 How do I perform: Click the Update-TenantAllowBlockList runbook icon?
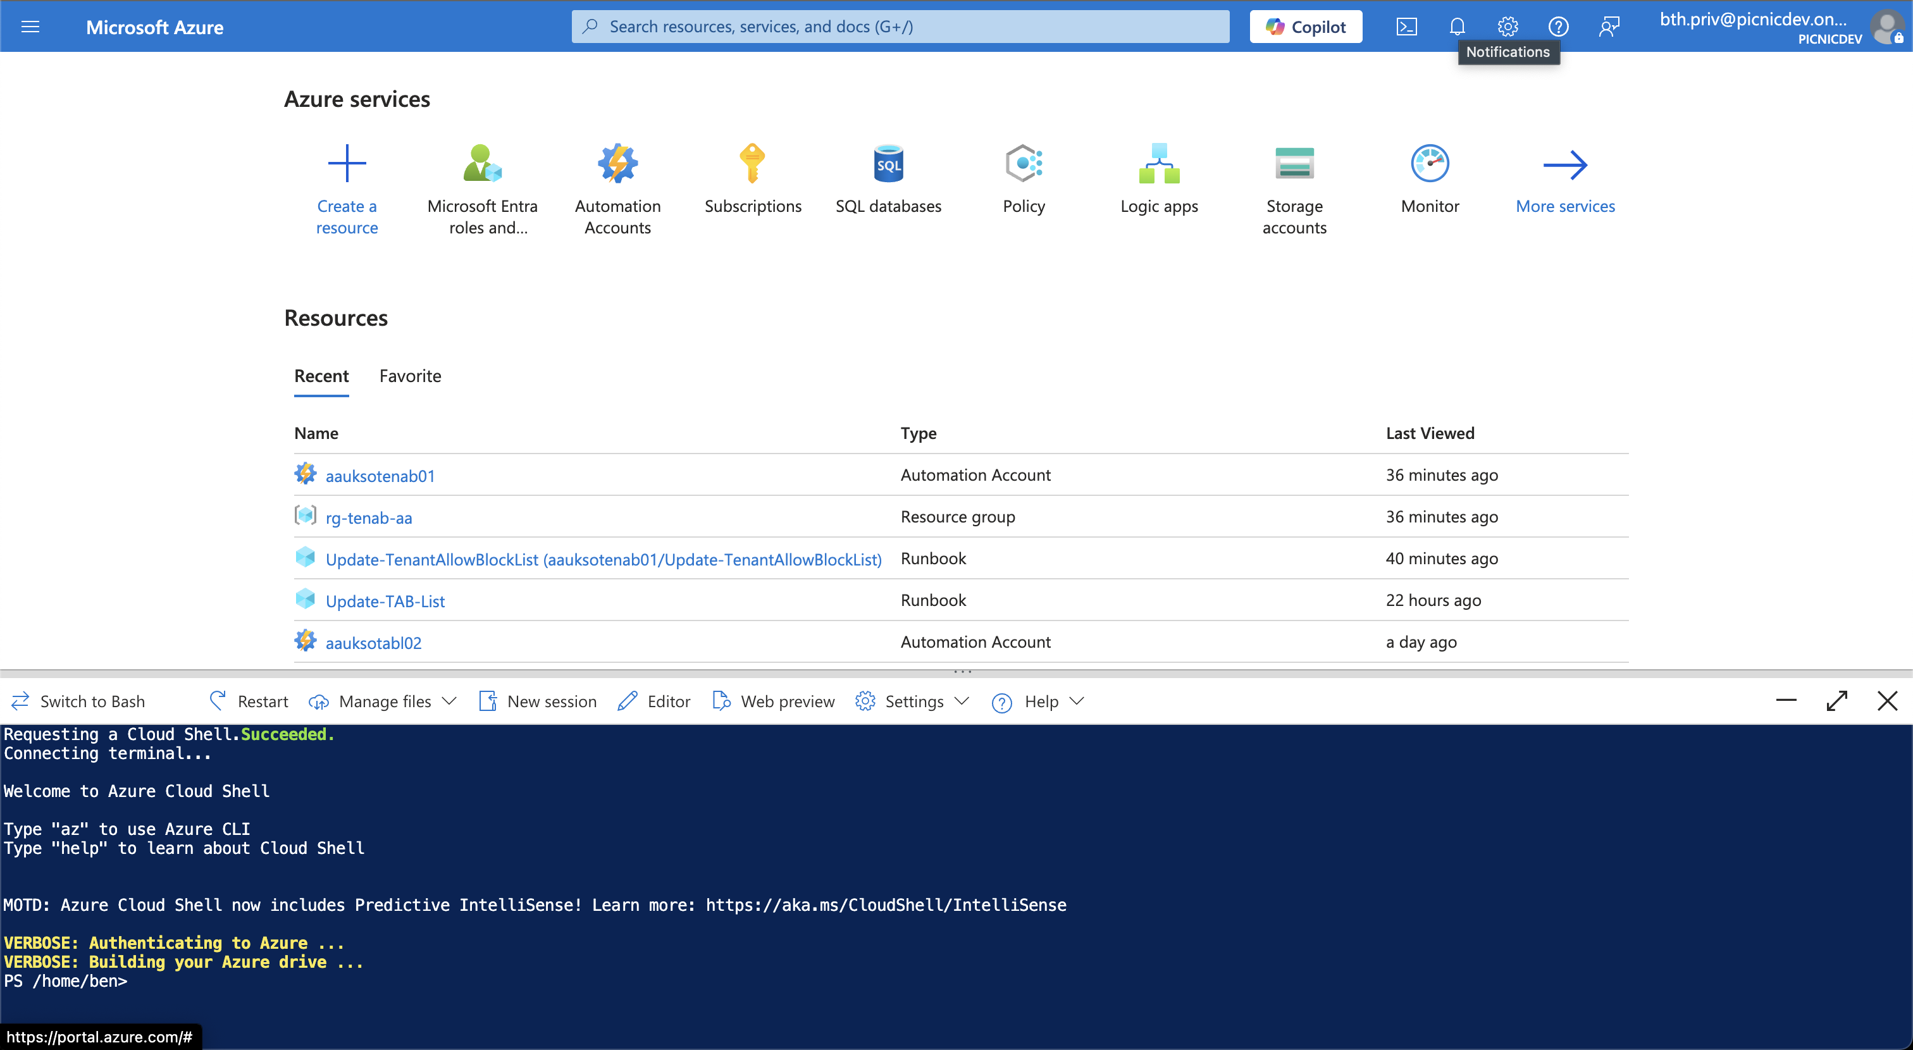[x=305, y=557]
